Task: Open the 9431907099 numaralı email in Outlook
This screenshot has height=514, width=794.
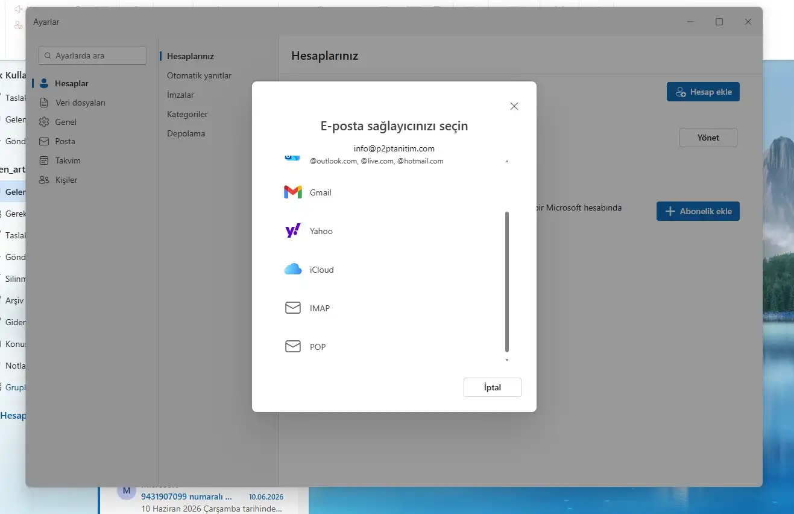Action: pyautogui.click(x=186, y=497)
